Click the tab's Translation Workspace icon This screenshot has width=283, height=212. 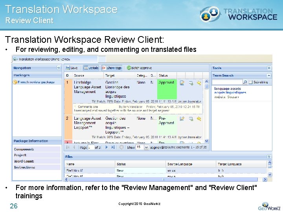click(x=15, y=59)
